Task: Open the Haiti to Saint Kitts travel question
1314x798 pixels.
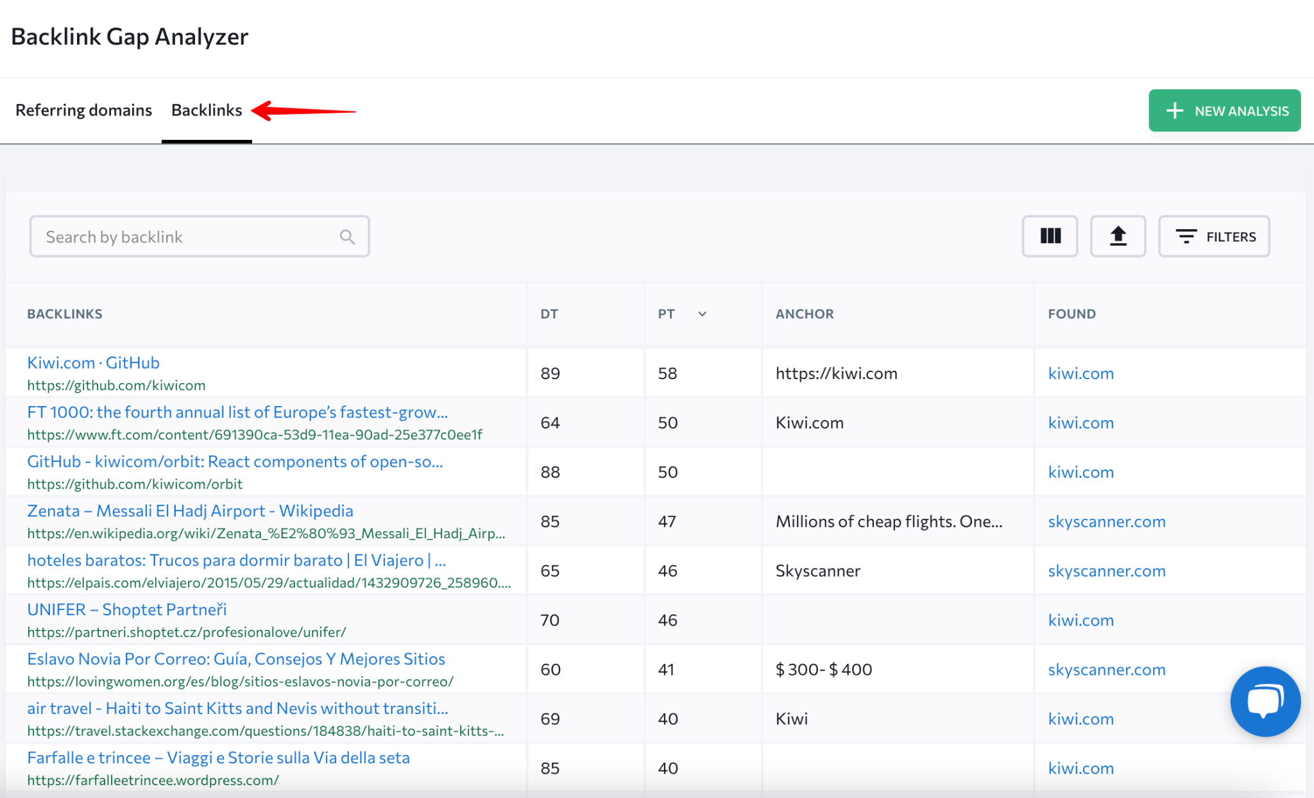Action: [237, 708]
